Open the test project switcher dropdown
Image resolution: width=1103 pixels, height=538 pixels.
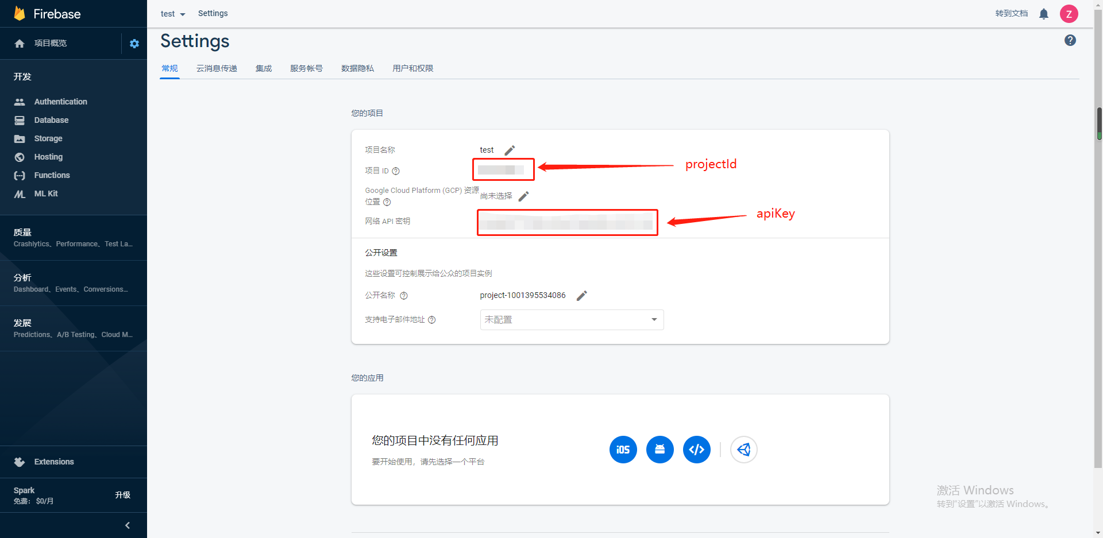point(172,14)
